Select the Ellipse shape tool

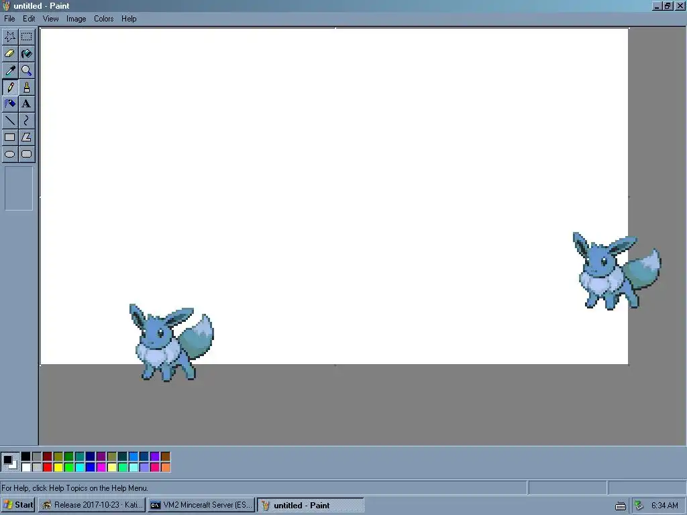pyautogui.click(x=10, y=154)
